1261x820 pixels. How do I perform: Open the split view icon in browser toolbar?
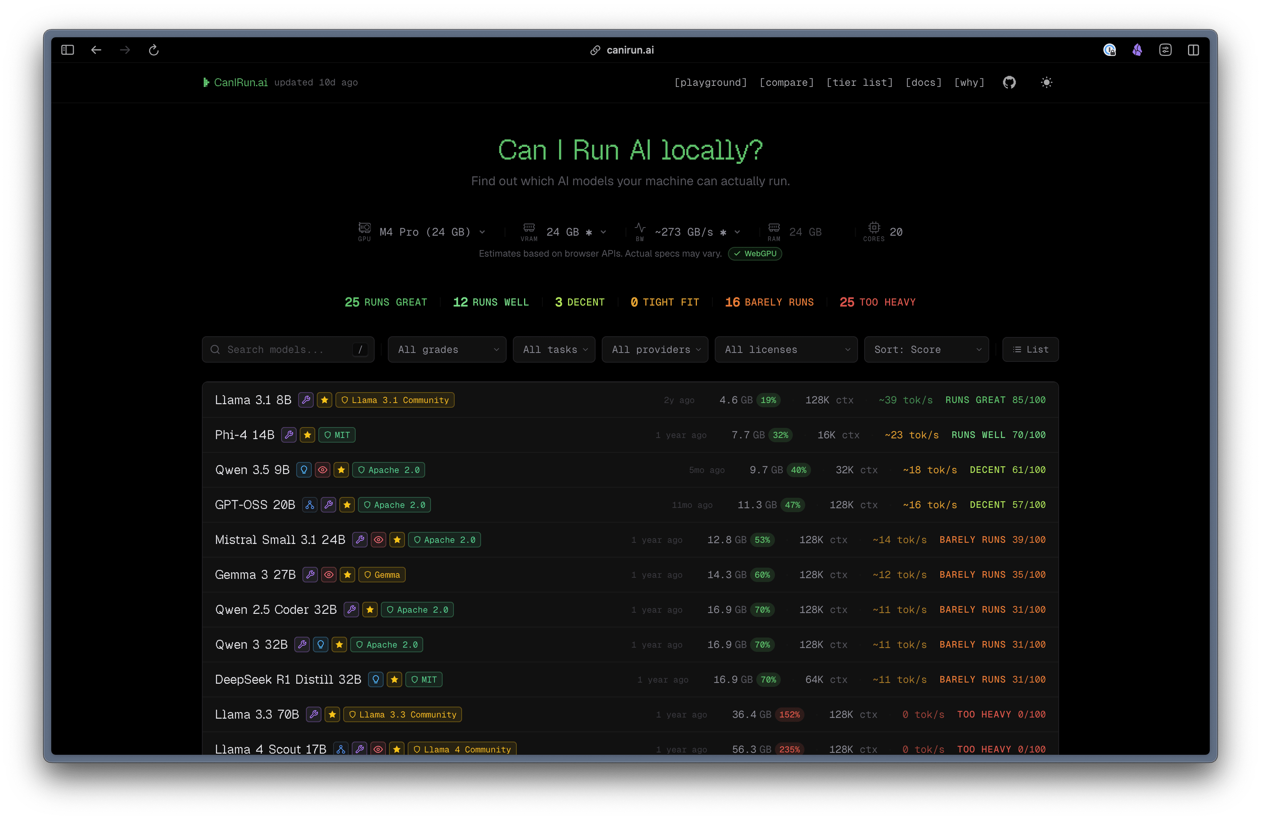pos(1193,50)
